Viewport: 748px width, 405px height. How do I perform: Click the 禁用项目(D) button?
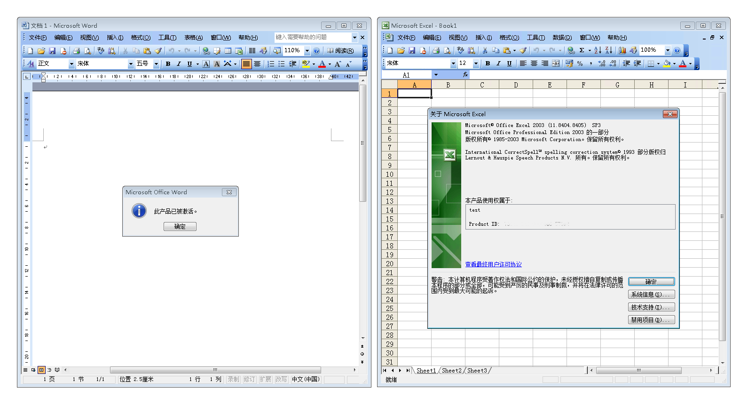[x=652, y=320]
